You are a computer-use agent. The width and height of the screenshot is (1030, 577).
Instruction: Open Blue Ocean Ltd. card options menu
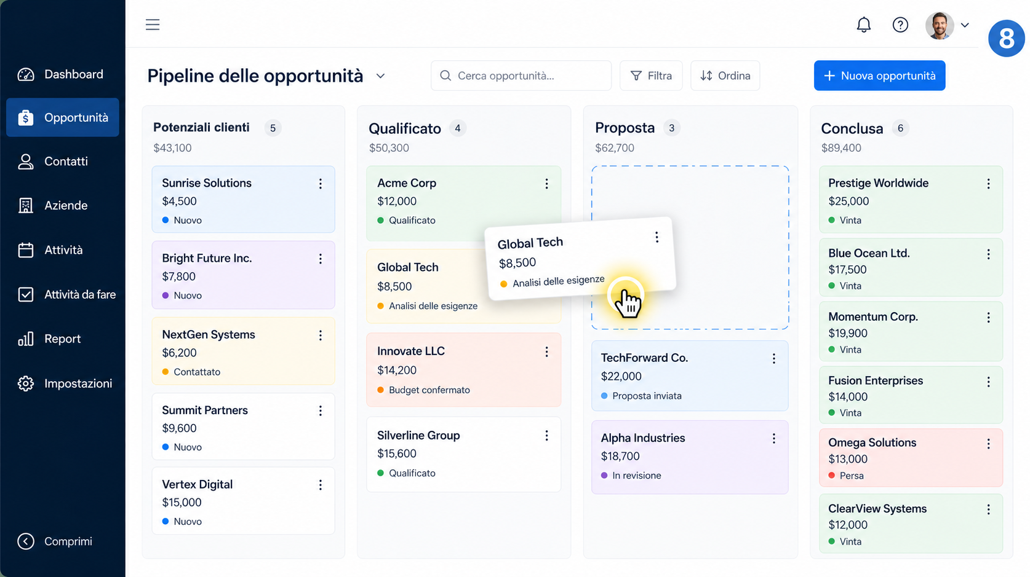click(x=989, y=254)
